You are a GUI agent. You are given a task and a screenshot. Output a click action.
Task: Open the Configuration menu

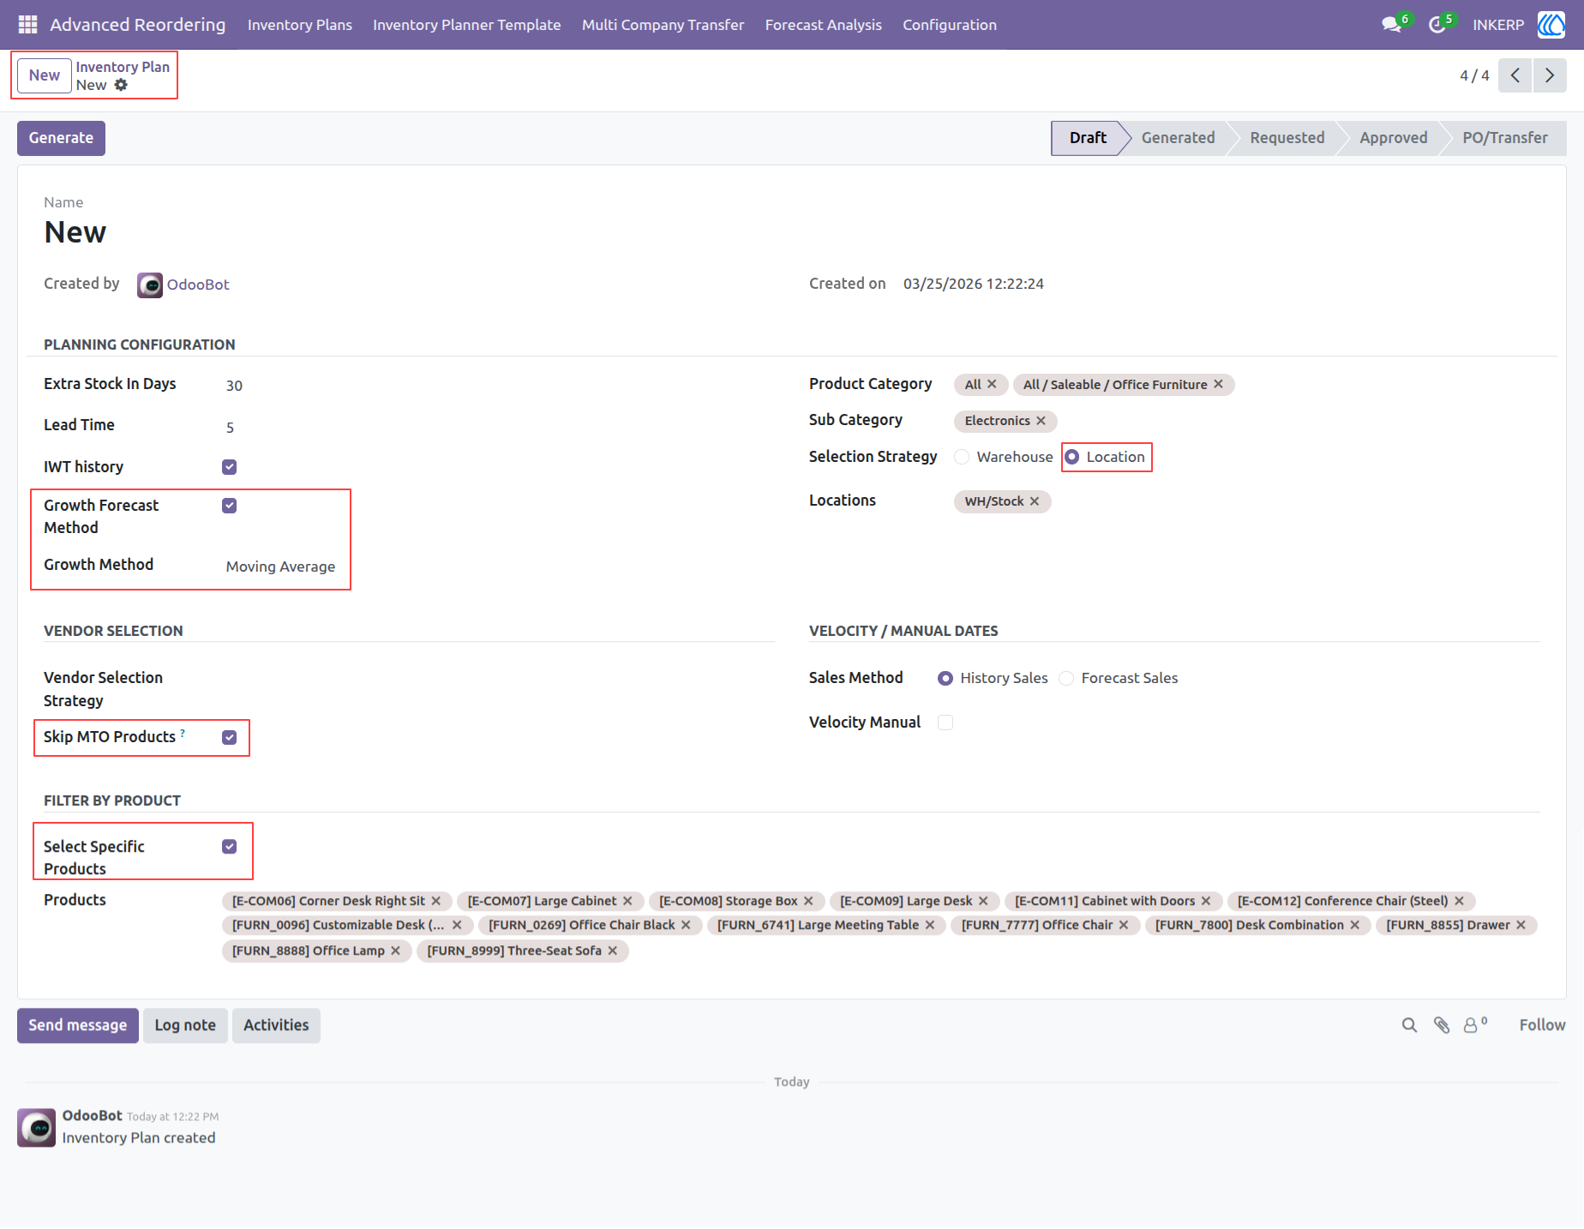(x=950, y=25)
